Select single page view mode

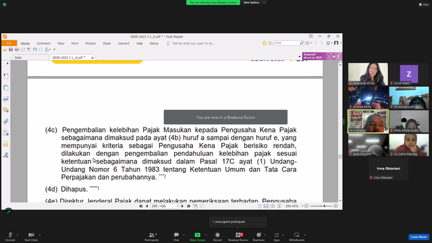[259, 206]
